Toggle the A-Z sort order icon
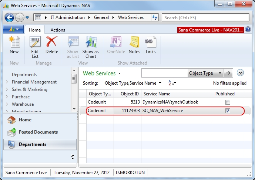 click(172, 83)
